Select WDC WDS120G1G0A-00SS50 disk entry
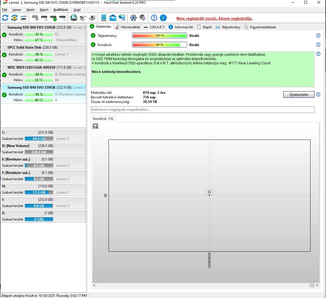Image resolution: width=326 pixels, height=298 pixels. coord(44,74)
